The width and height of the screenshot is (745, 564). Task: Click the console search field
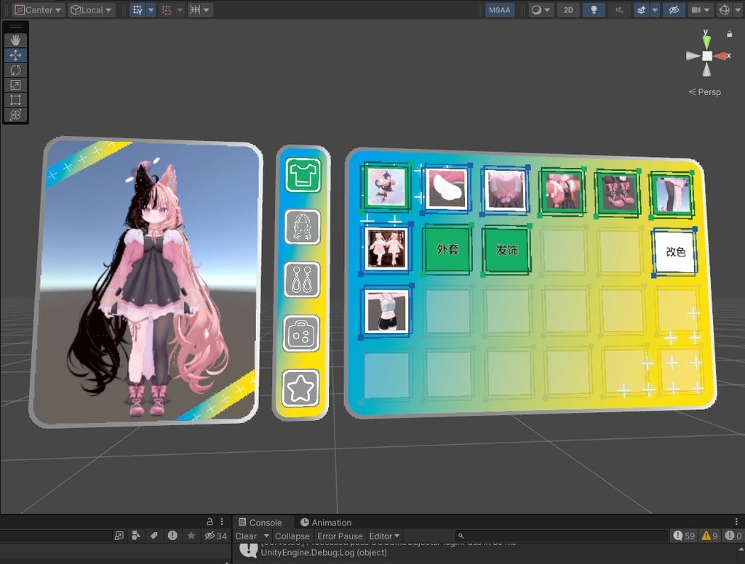coord(561,536)
